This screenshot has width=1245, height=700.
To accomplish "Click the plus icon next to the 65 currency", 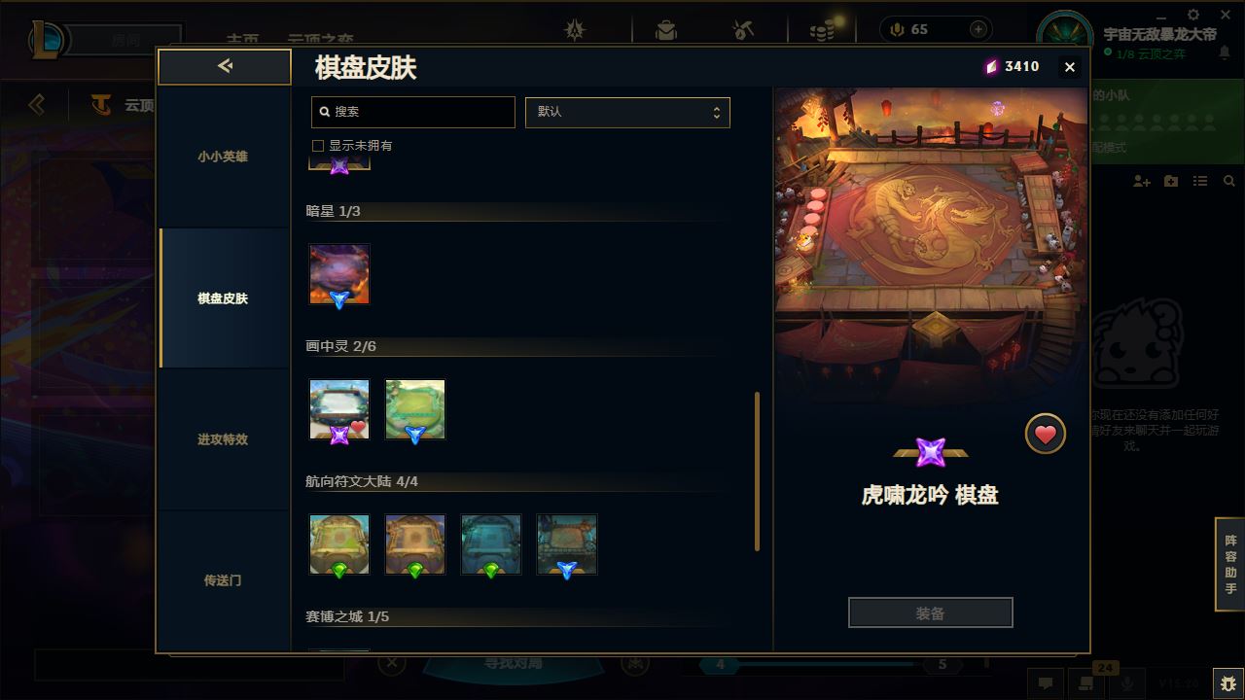I will point(978,29).
